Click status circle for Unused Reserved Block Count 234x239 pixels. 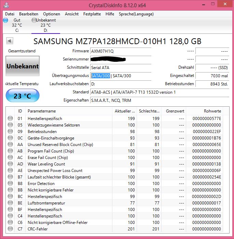[10, 144]
